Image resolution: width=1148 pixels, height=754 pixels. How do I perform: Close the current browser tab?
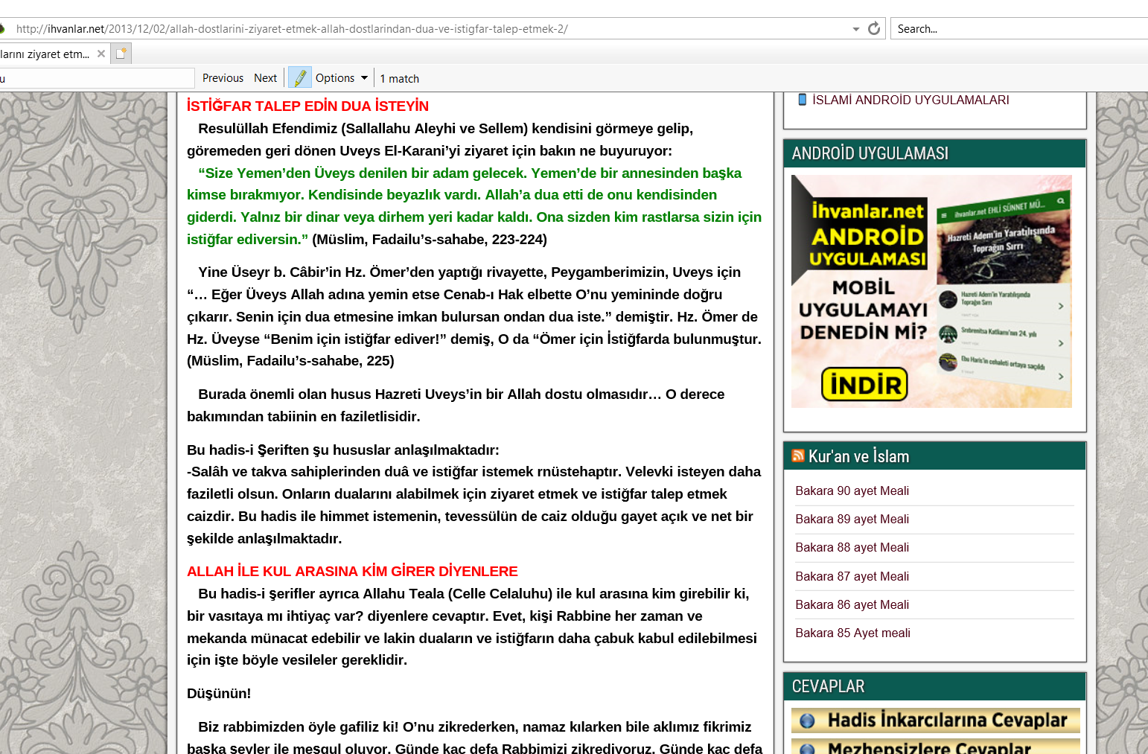click(x=101, y=54)
